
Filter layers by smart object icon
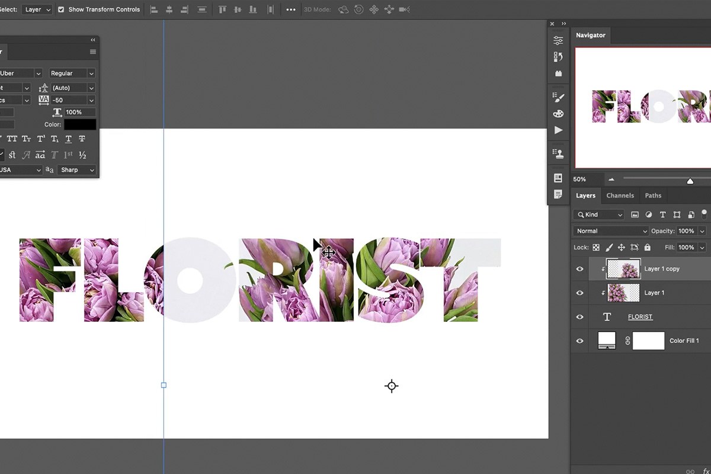(x=690, y=214)
